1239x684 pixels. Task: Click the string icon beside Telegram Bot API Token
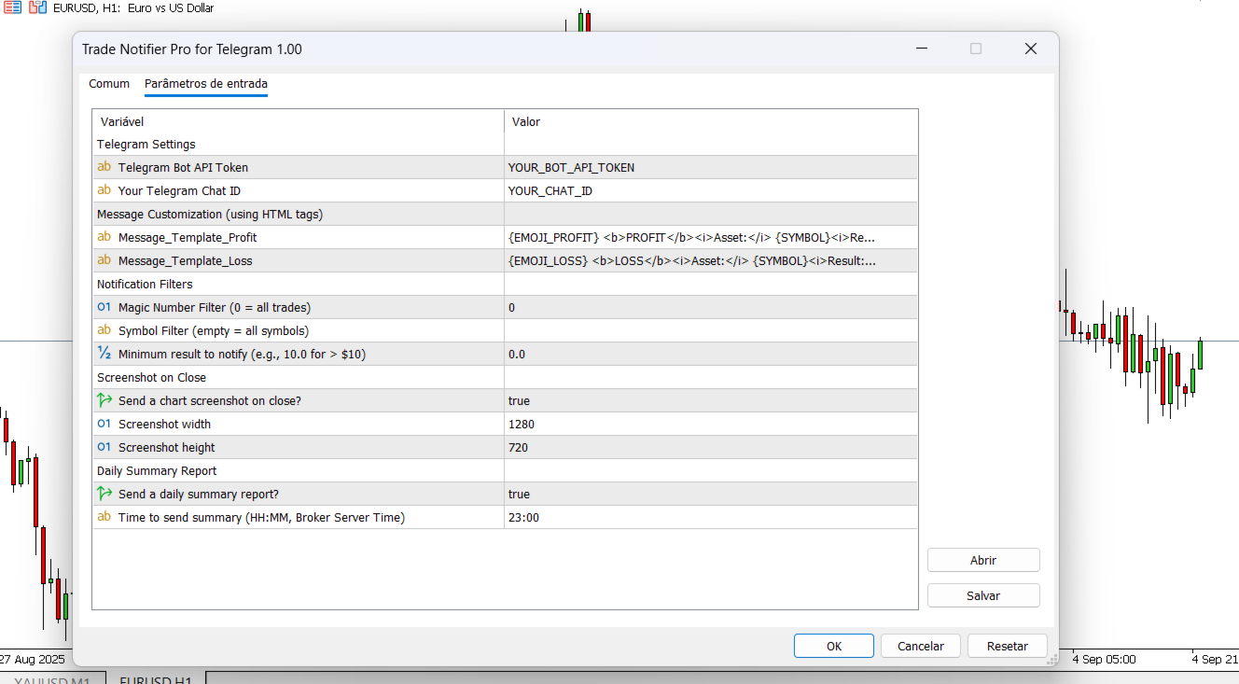click(x=104, y=167)
